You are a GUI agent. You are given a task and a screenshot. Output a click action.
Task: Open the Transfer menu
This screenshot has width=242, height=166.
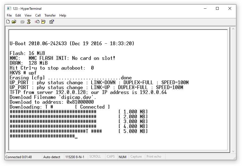point(50,15)
